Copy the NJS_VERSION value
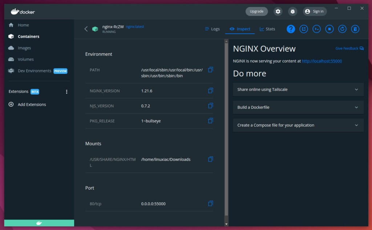Viewport: 372px width, 230px height. [210, 106]
